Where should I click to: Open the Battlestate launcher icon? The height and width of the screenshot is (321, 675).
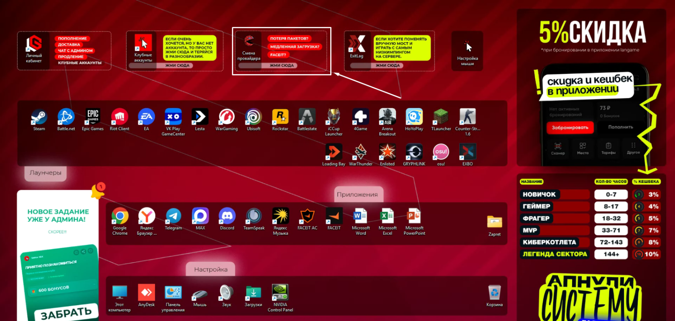[x=307, y=117]
